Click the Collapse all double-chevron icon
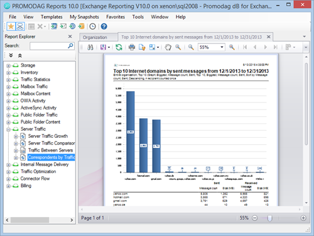314x236 pixels. pos(20,55)
